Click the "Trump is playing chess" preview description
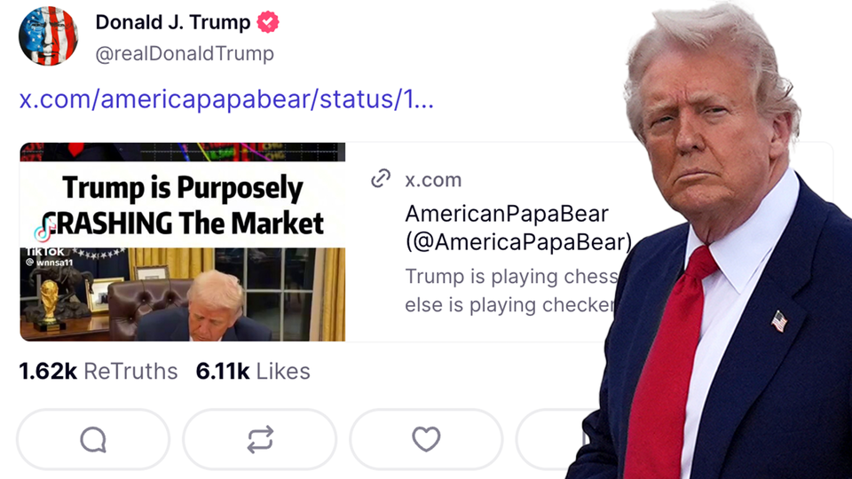Image resolution: width=852 pixels, height=479 pixels. (511, 277)
